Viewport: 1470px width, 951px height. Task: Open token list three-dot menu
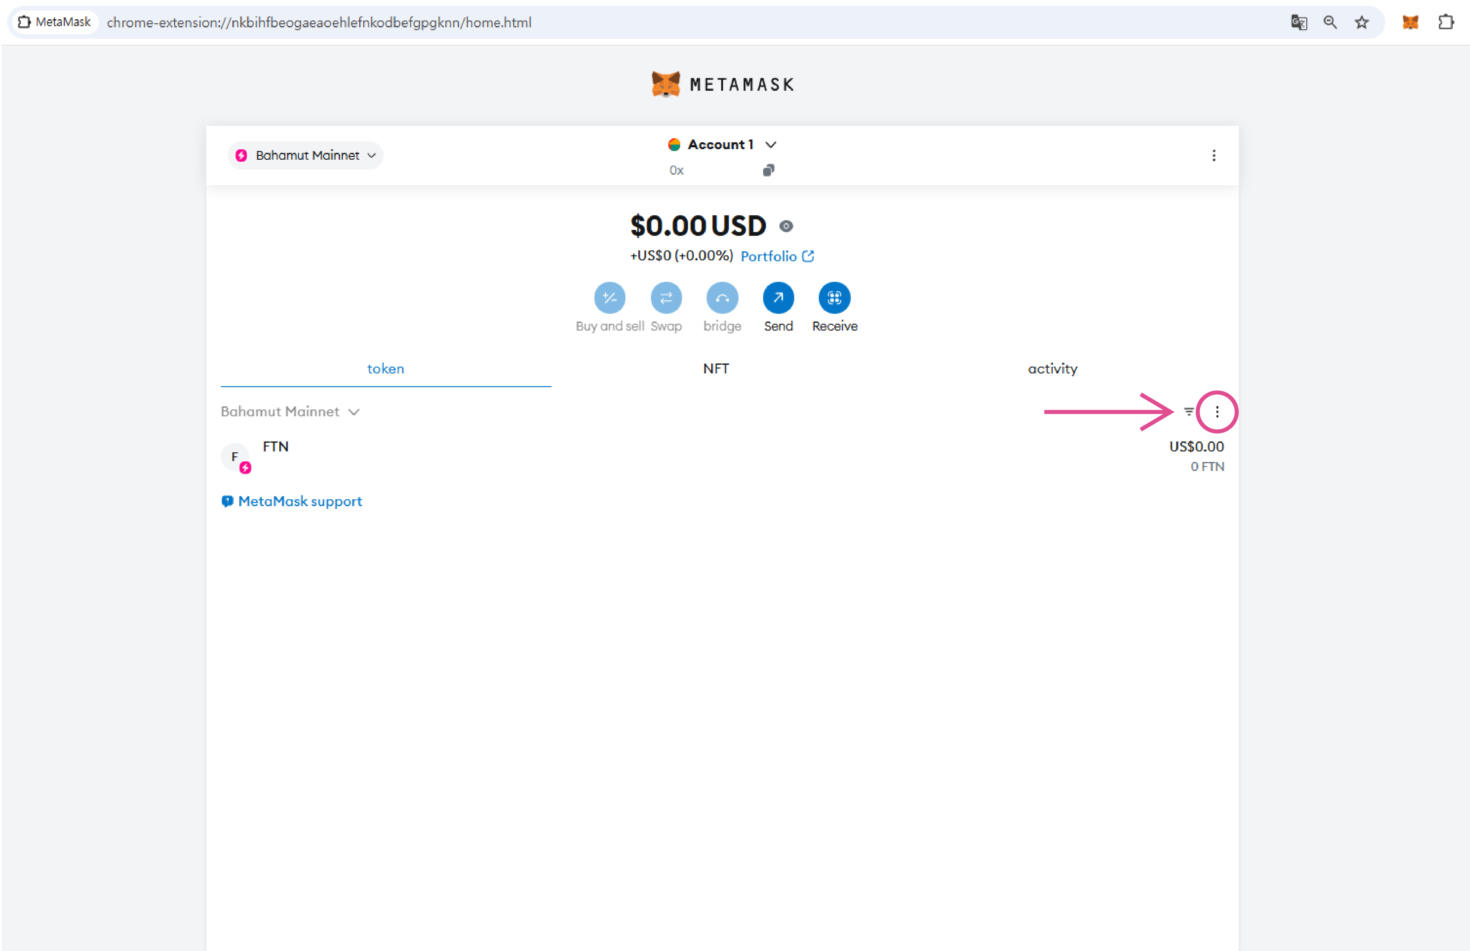click(x=1217, y=412)
